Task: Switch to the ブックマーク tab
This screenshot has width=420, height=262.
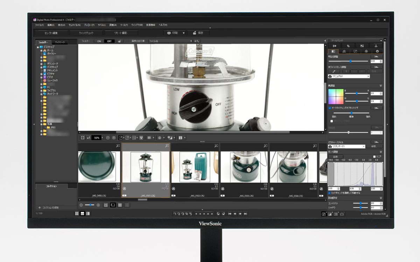Action: tap(60, 42)
